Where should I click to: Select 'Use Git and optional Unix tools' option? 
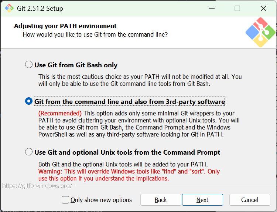[29, 152]
